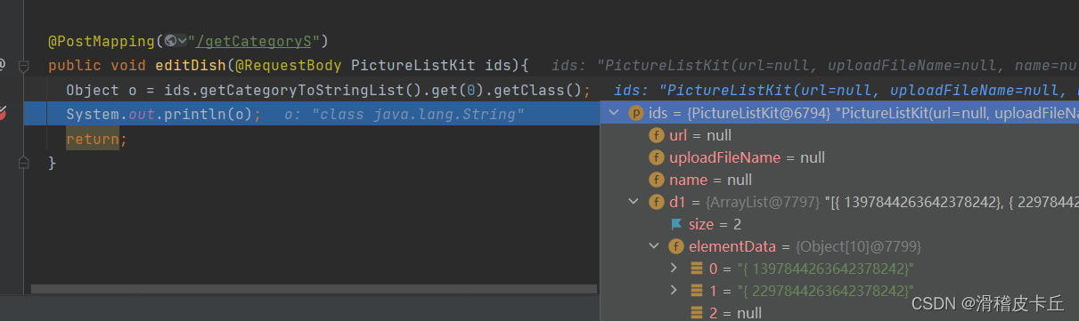This screenshot has width=1079, height=321.
Task: Open the "/getCategoryS" mapping path link
Action: pos(255,41)
